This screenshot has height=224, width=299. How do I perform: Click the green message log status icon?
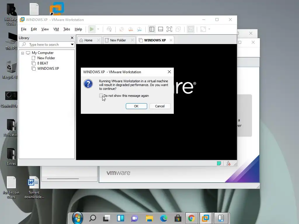219,163
